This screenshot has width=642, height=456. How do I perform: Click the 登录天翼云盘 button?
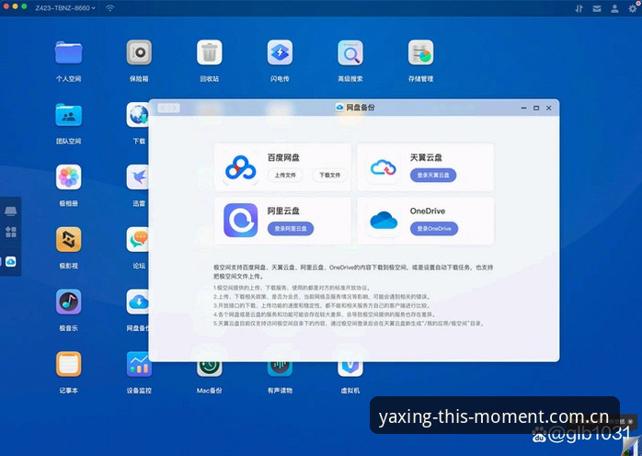433,175
